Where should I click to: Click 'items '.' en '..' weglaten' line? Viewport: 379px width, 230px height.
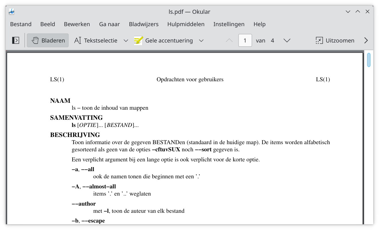pyautogui.click(x=122, y=194)
